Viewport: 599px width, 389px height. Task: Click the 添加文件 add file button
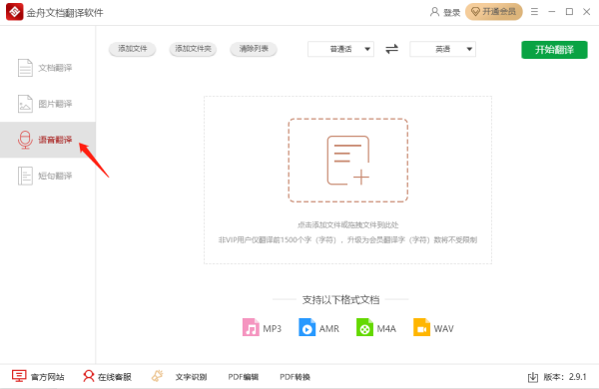click(132, 49)
